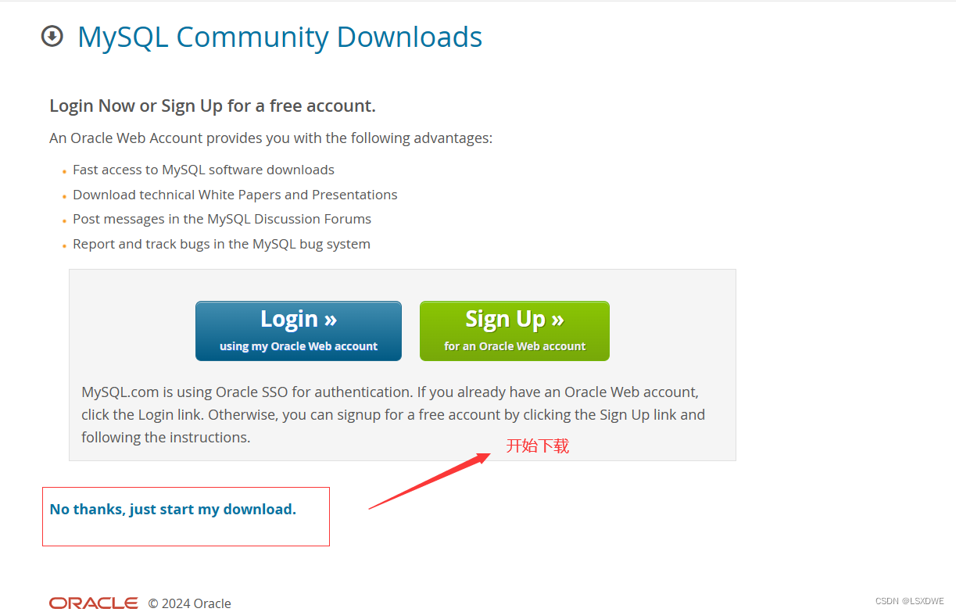Click "Fast access to MySQL software downloads" item

coord(203,170)
